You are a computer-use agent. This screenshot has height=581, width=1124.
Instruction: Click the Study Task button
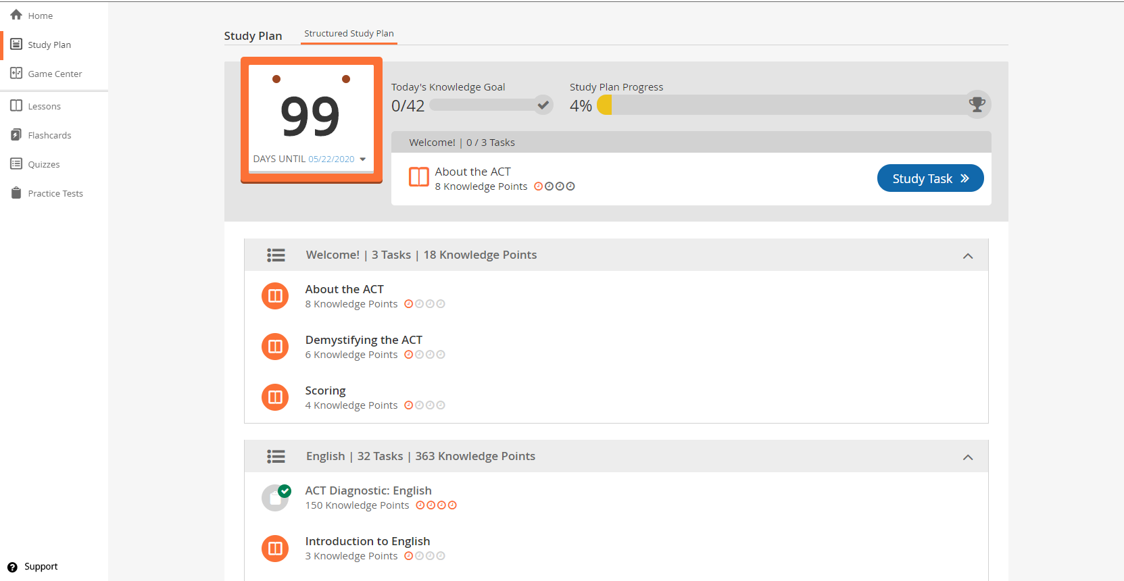[930, 178]
